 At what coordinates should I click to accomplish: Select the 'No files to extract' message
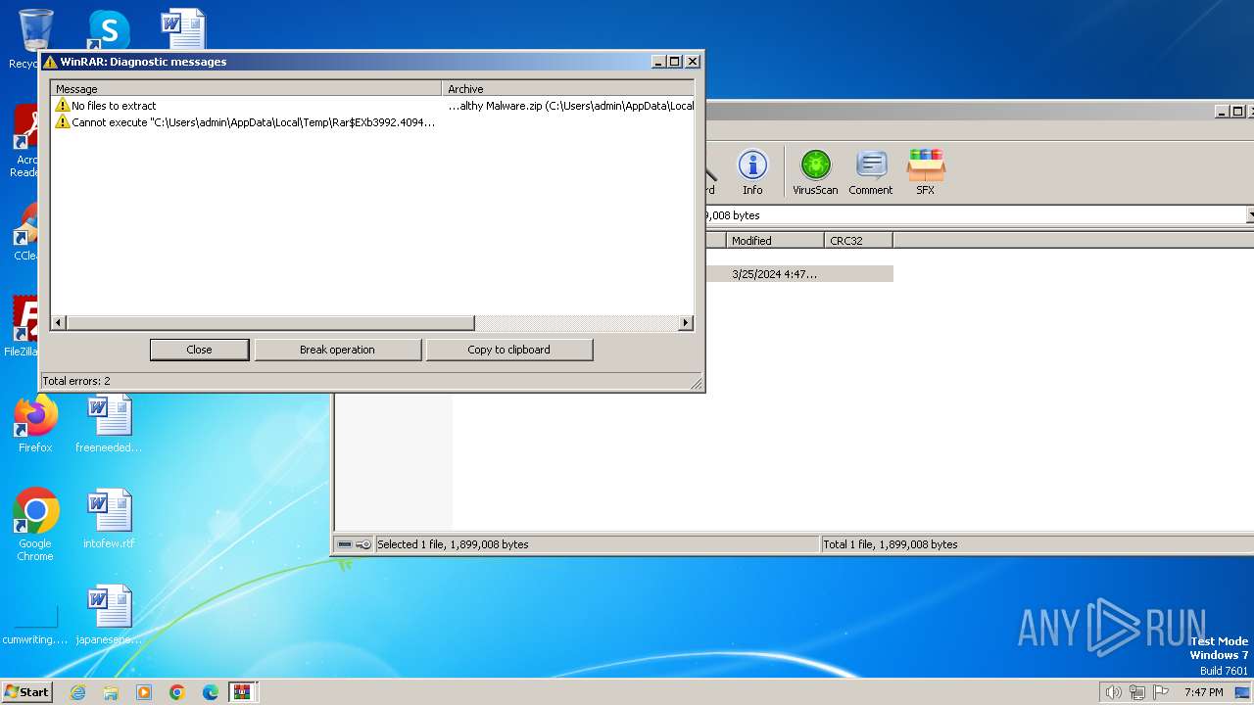pyautogui.click(x=372, y=106)
